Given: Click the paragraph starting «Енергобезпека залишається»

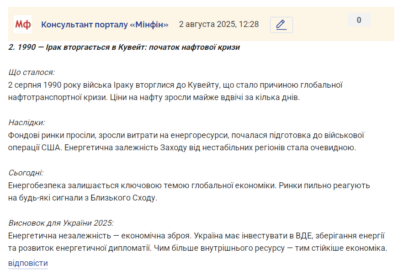Looking at the screenshot, I should coord(189,191).
